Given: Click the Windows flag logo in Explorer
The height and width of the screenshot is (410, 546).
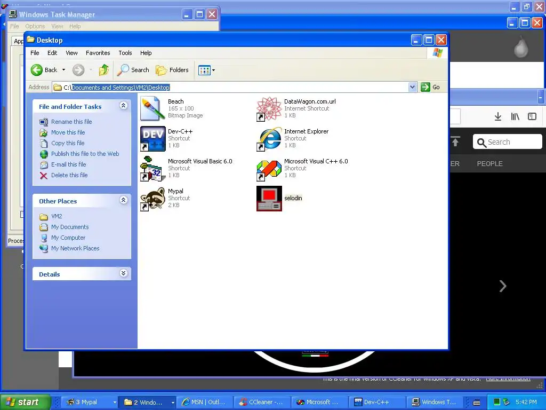Looking at the screenshot, I should click(437, 53).
